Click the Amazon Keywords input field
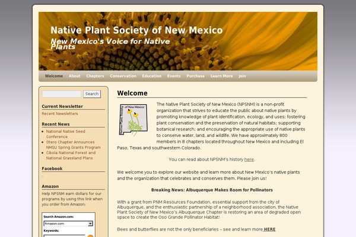 point(64,236)
